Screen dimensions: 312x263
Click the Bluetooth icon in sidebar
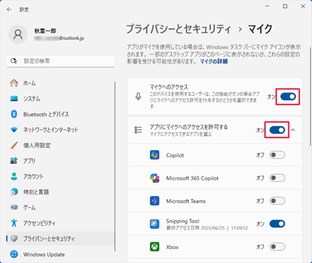[x=14, y=114]
